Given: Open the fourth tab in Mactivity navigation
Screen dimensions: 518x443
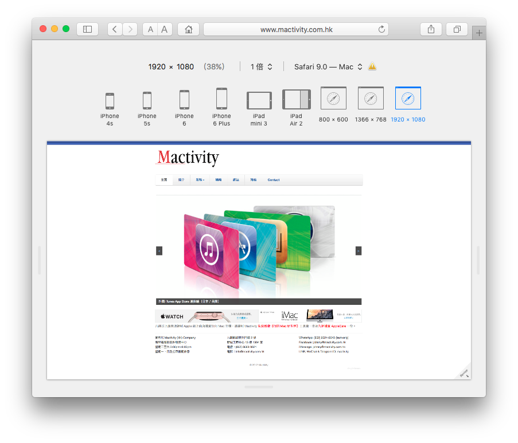Looking at the screenshot, I should [x=219, y=180].
